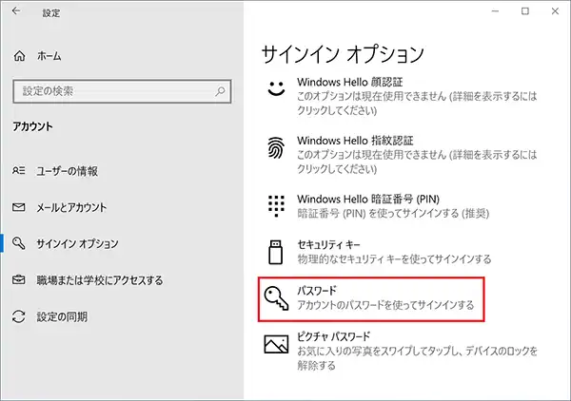The height and width of the screenshot is (401, 571).
Task: Maximize the 設定 window
Action: pos(525,11)
